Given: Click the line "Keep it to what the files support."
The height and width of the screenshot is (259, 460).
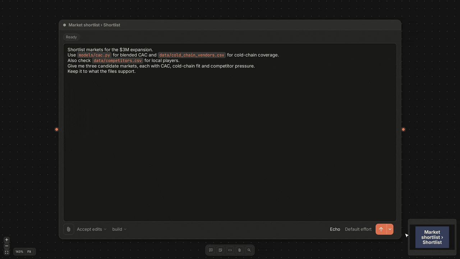Looking at the screenshot, I should pyautogui.click(x=101, y=71).
